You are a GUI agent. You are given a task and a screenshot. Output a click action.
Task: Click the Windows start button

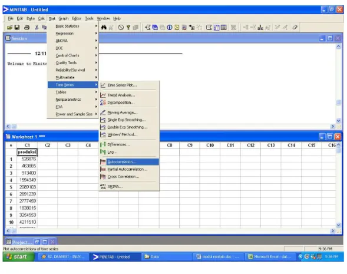tap(19, 256)
